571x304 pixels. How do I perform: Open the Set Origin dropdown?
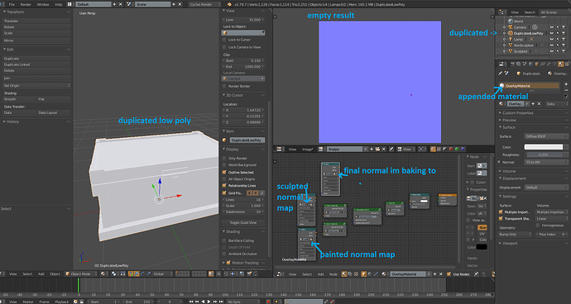click(x=36, y=85)
